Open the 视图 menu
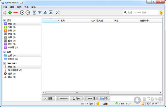166x107 pixels. (x=19, y=7)
